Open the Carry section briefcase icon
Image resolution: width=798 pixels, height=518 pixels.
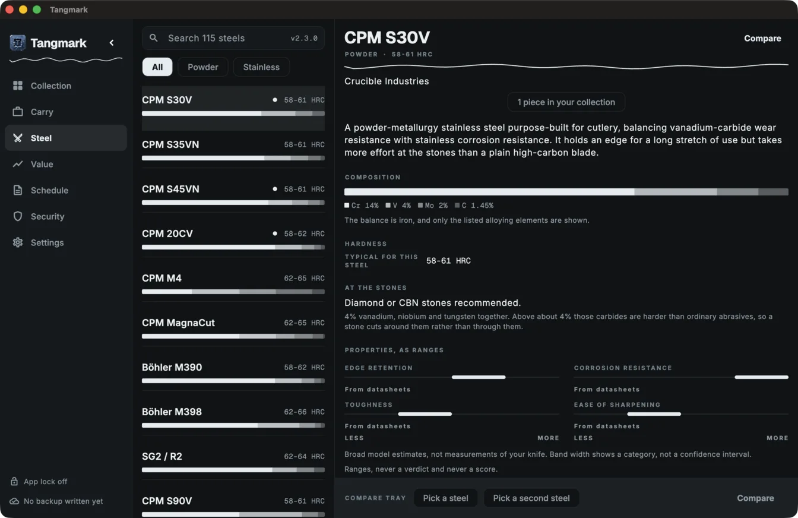(x=18, y=112)
